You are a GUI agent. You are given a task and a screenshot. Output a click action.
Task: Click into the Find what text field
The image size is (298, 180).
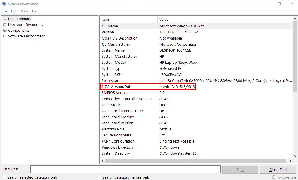pos(125,169)
